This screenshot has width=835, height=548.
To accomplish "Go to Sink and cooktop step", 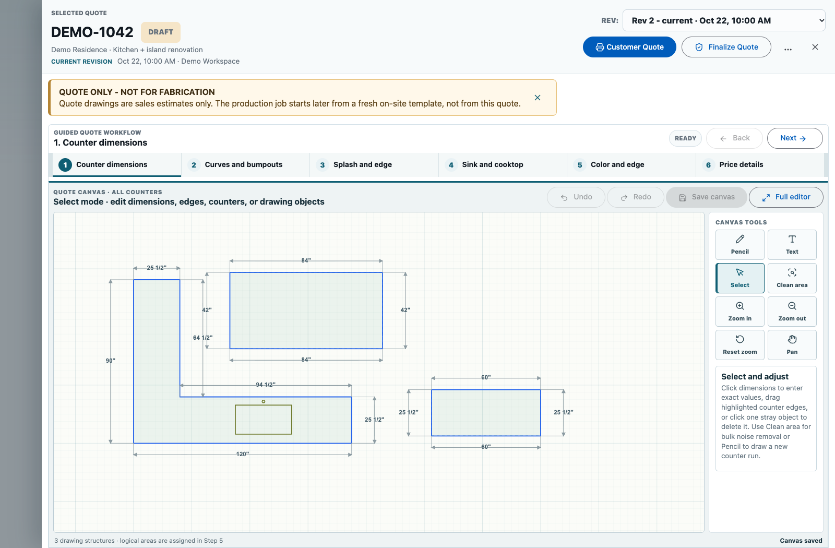I will click(503, 165).
